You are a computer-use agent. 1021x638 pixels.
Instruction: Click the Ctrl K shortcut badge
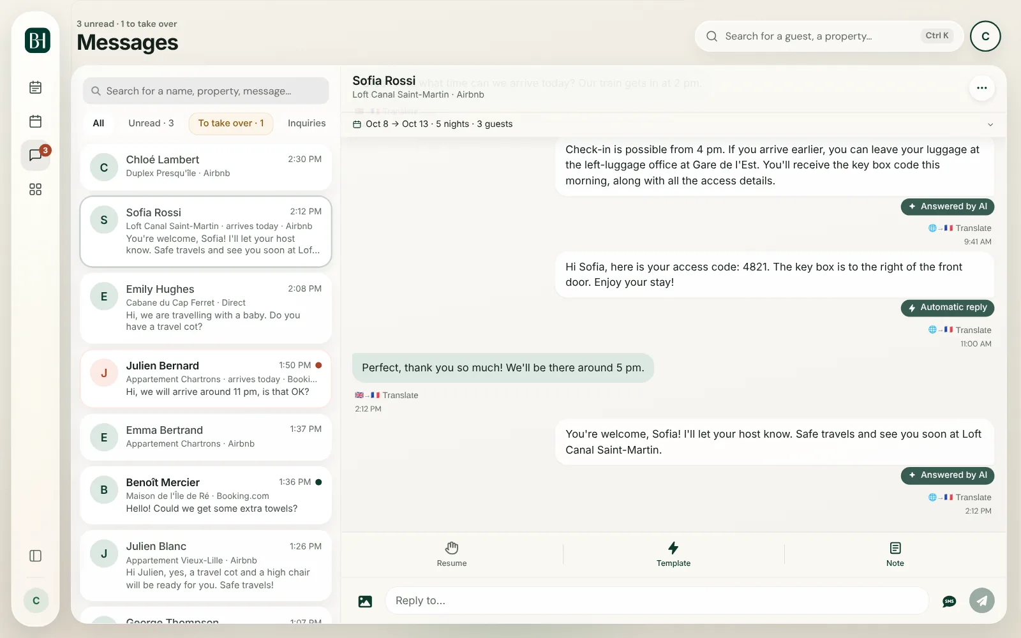coord(937,36)
